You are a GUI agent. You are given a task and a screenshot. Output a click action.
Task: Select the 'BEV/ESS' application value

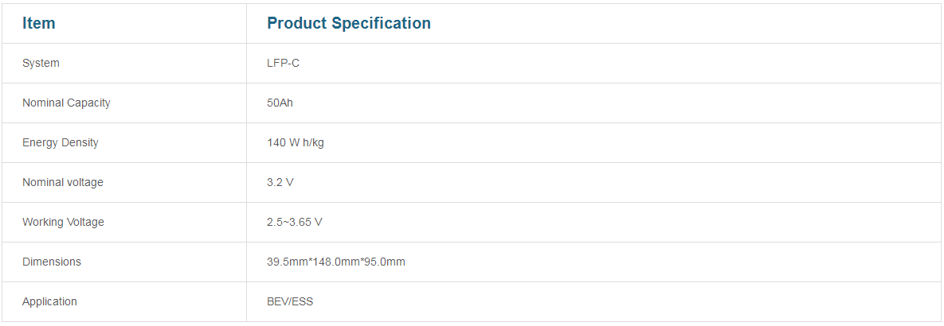point(290,302)
